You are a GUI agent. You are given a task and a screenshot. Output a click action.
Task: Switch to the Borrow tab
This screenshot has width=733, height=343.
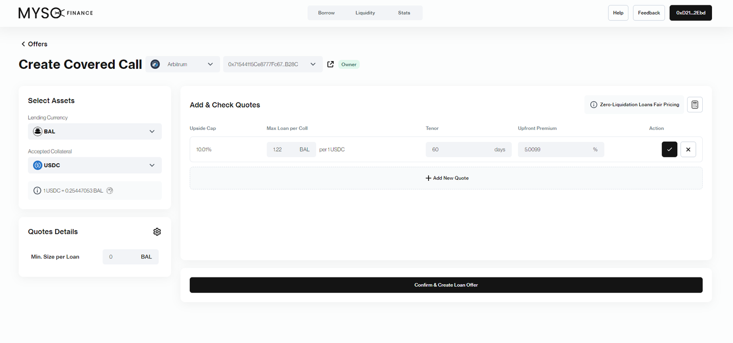point(326,13)
